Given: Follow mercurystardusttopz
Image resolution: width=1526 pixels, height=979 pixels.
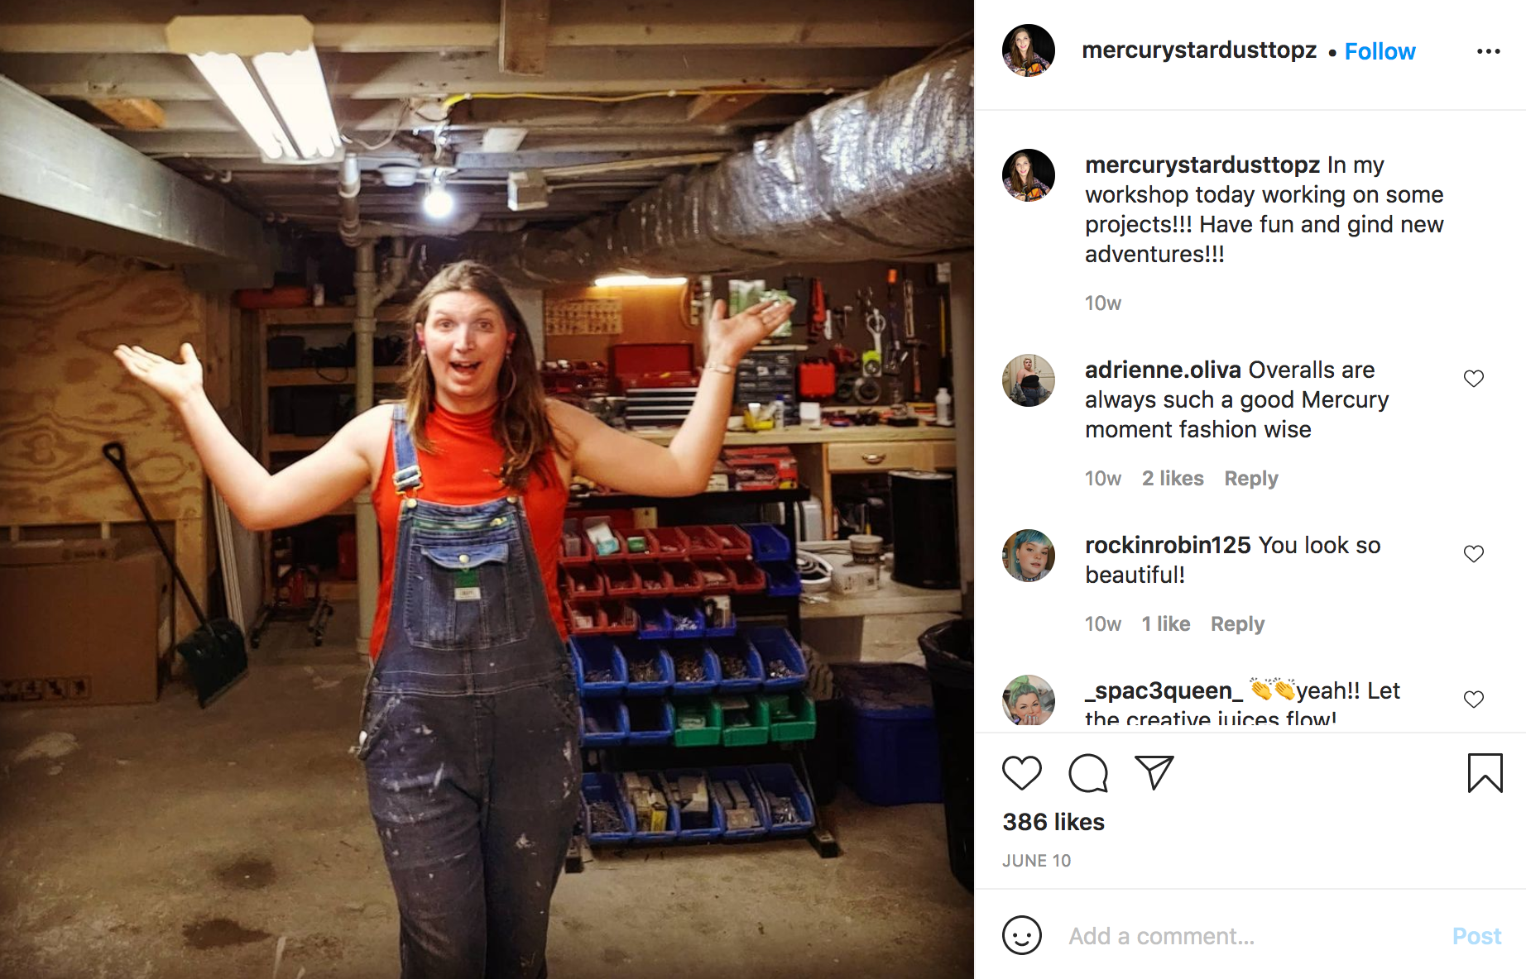Looking at the screenshot, I should coord(1380,51).
